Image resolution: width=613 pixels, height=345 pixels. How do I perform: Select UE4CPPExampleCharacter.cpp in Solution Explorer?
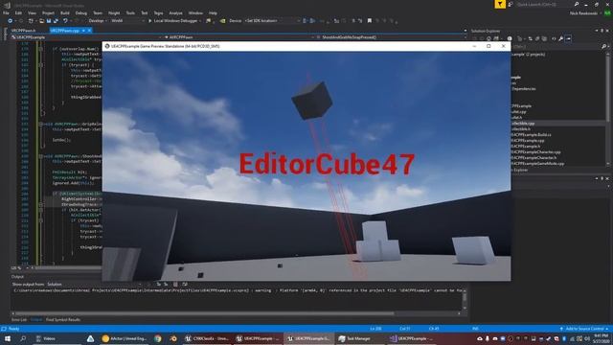pyautogui.click(x=535, y=152)
